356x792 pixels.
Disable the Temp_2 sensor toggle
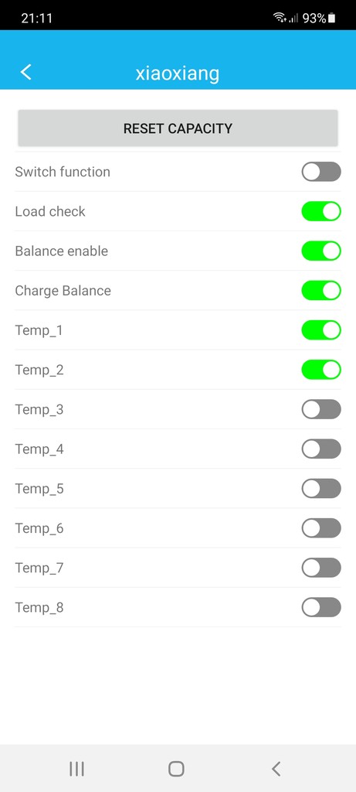(x=321, y=370)
